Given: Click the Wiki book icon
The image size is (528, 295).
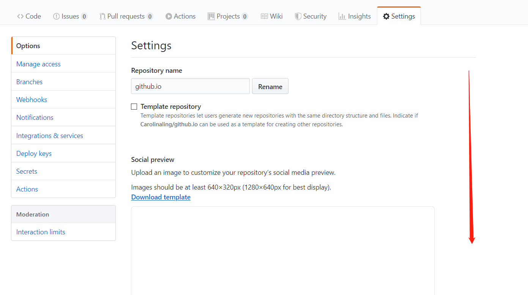Looking at the screenshot, I should [264, 16].
